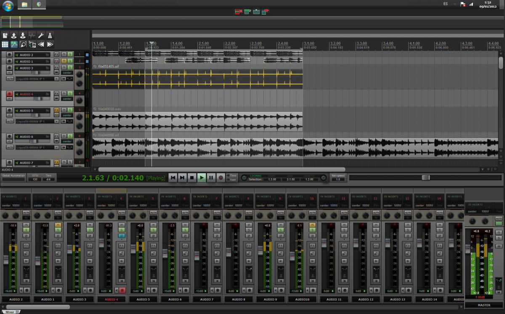Open FX for AUDIO 5 in track panel
This screenshot has width=505, height=314.
(56, 111)
